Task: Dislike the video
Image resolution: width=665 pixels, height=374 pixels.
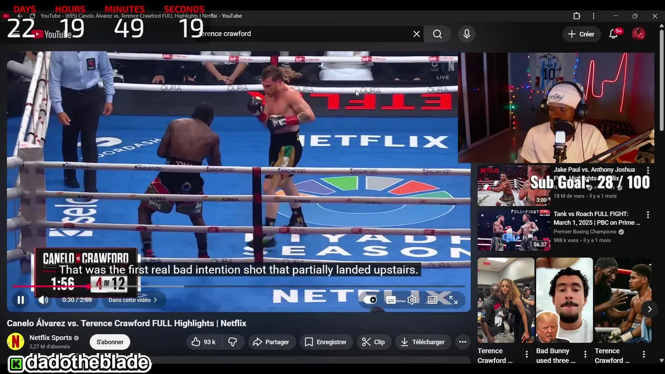Action: (233, 342)
